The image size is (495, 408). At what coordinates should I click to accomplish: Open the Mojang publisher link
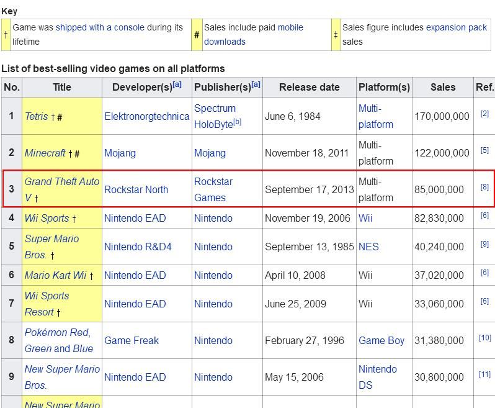point(210,153)
